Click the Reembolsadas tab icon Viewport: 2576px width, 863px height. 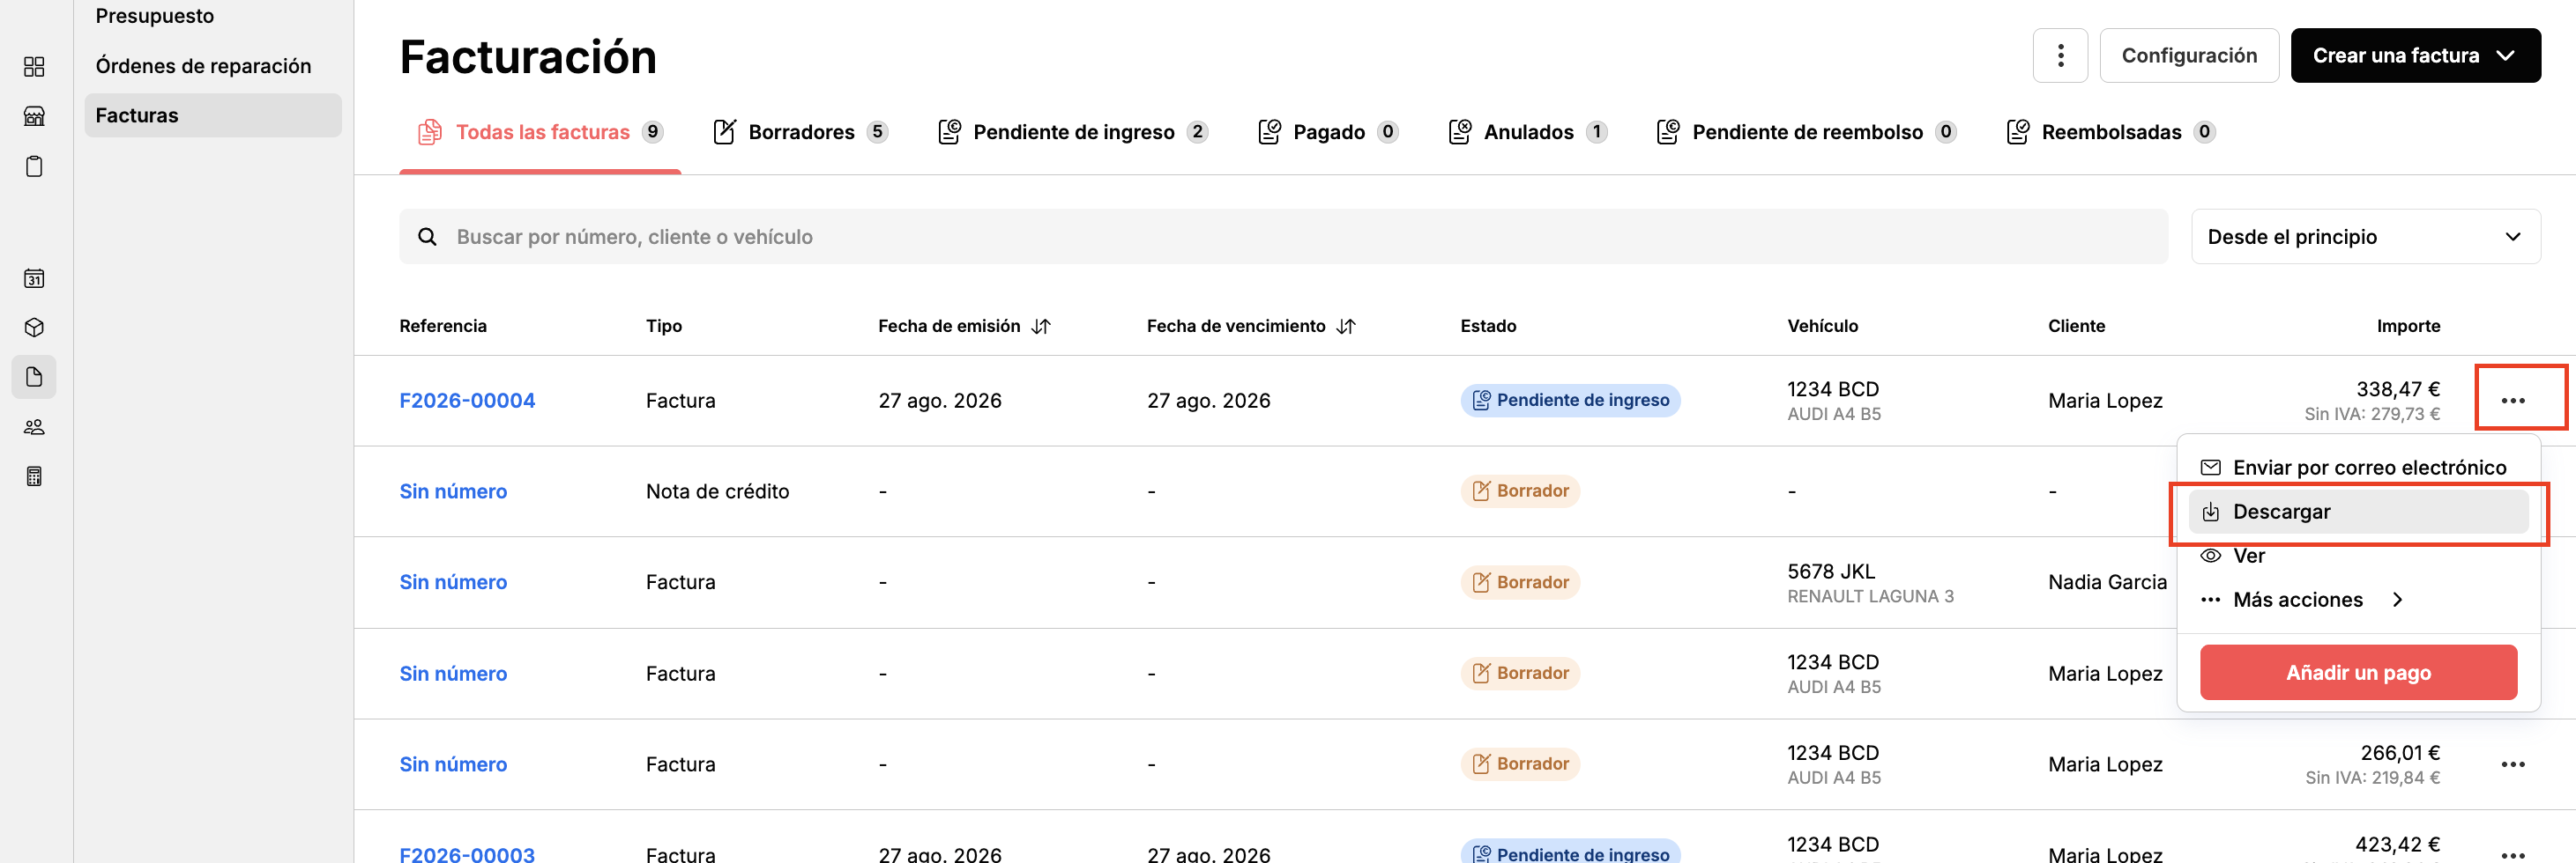[2018, 132]
